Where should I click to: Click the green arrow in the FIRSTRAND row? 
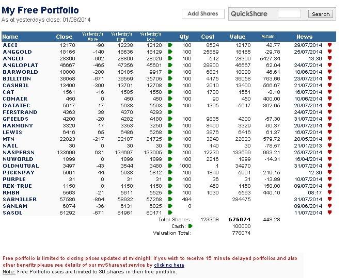(x=170, y=112)
